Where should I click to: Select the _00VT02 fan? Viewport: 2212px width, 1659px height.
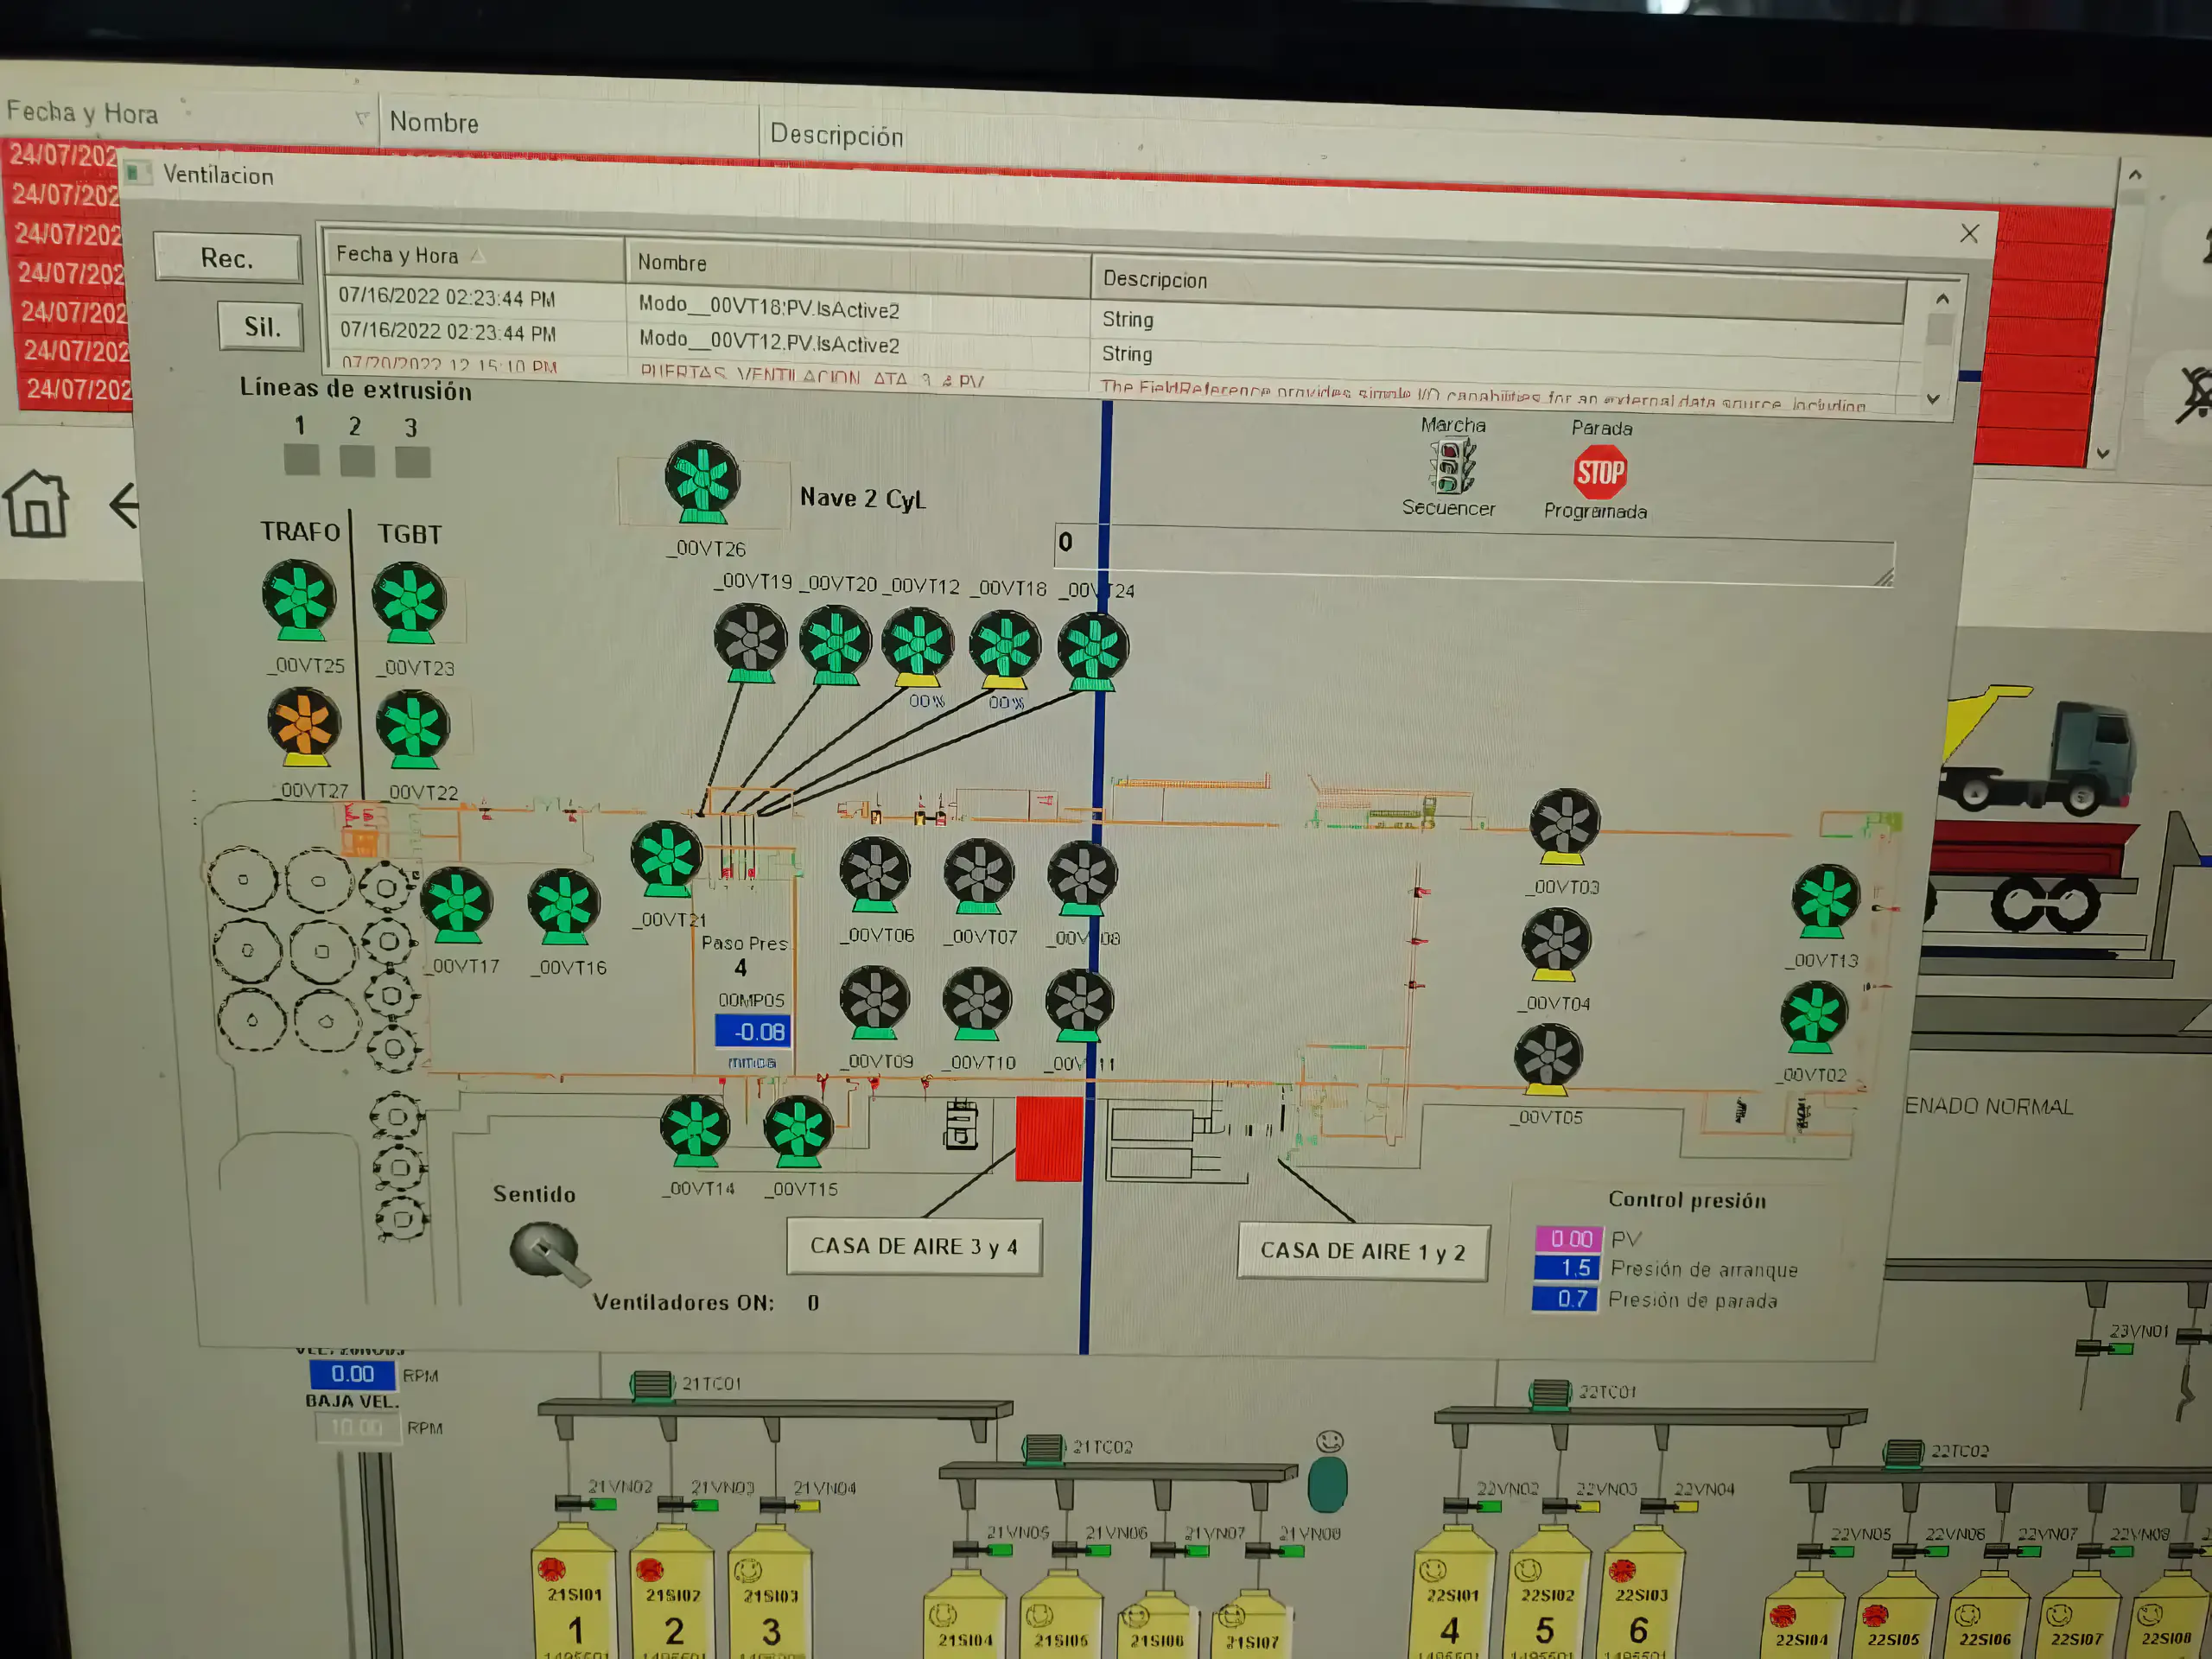pyautogui.click(x=1814, y=1017)
